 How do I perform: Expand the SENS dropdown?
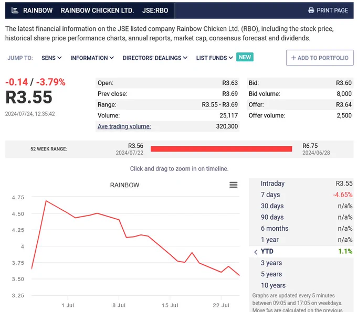(x=51, y=58)
